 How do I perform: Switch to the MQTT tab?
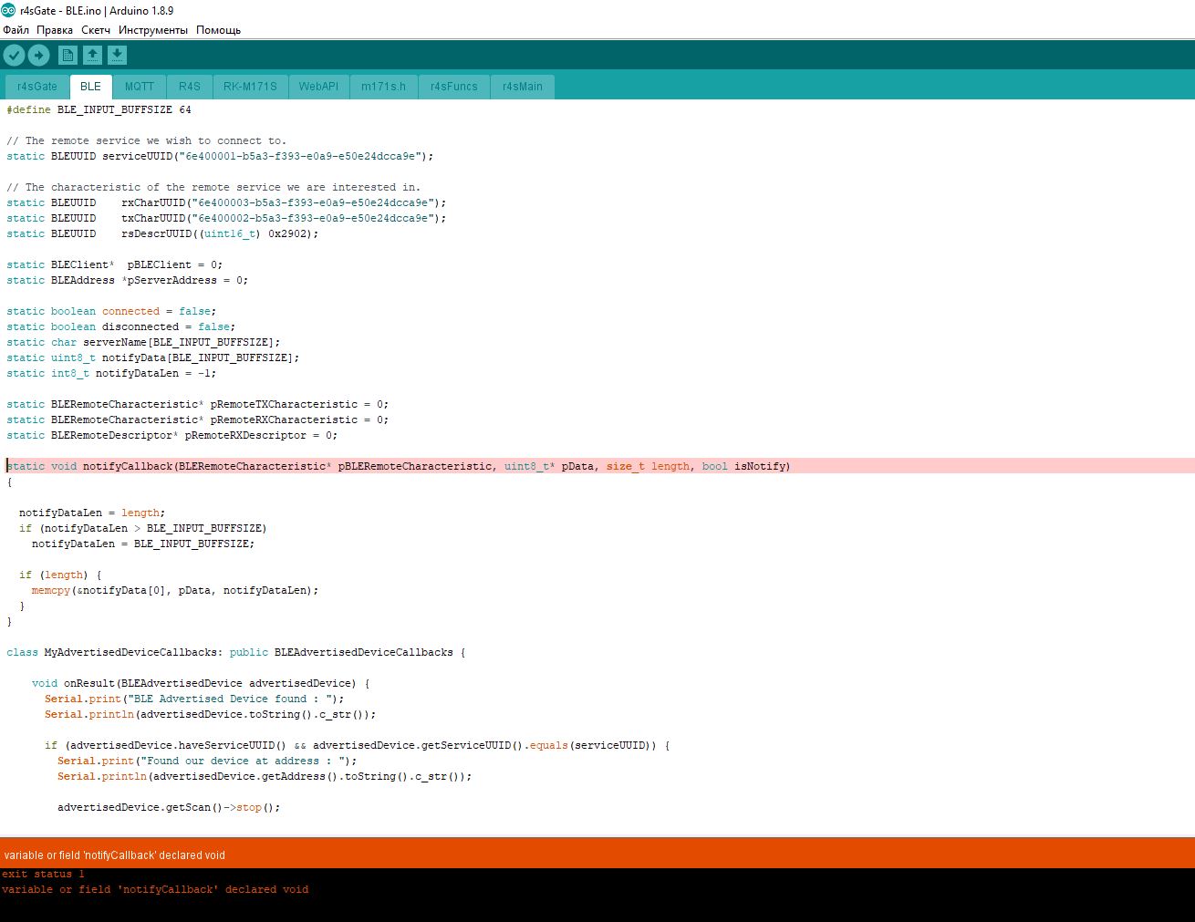(x=140, y=87)
